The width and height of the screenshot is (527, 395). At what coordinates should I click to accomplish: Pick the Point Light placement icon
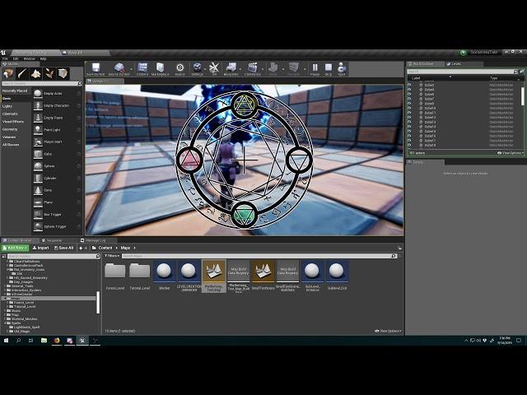[38, 130]
